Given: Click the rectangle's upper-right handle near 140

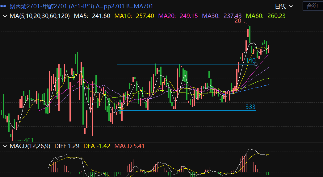Looking at the screenshot, I should click(256, 64).
